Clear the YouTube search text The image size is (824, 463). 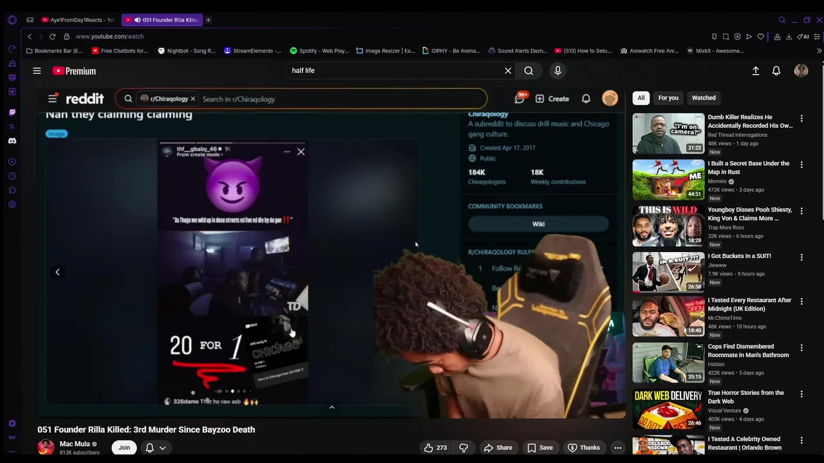(508, 71)
